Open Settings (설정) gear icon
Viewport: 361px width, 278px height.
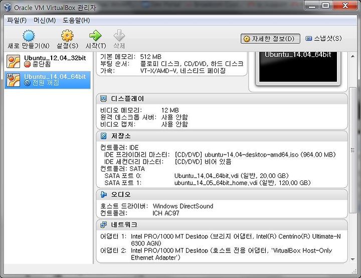67,35
